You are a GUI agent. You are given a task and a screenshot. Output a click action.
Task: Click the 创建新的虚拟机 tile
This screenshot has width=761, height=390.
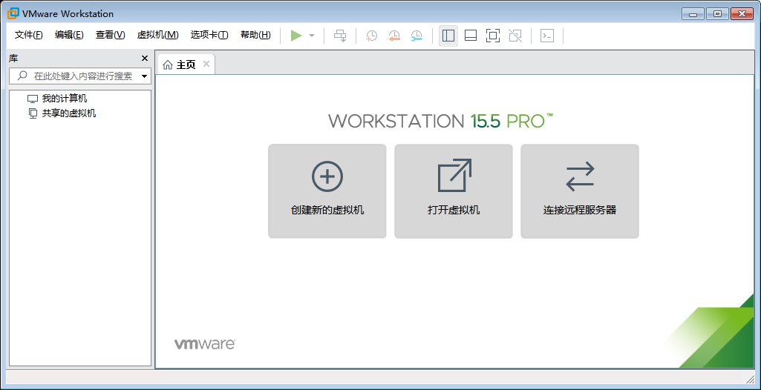[327, 191]
